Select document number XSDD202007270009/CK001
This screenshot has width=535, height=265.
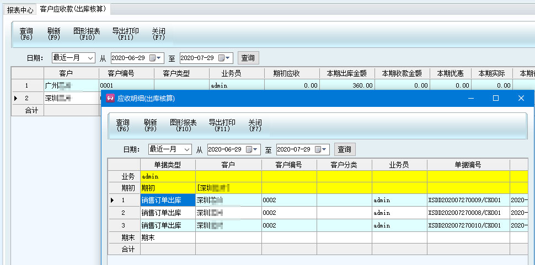468,201
